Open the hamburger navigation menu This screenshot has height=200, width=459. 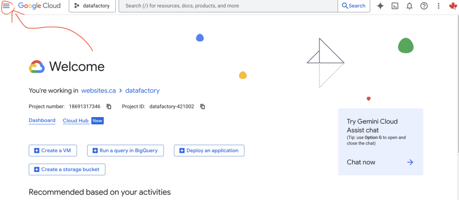point(6,6)
